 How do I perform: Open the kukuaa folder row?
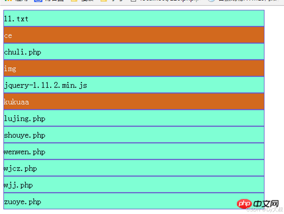134,102
